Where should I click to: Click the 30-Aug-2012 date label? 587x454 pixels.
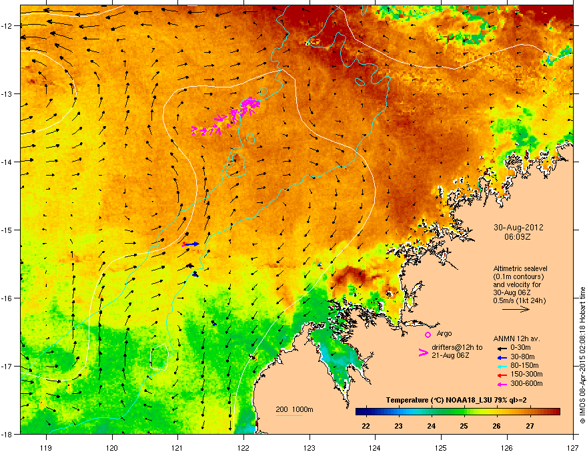(518, 228)
